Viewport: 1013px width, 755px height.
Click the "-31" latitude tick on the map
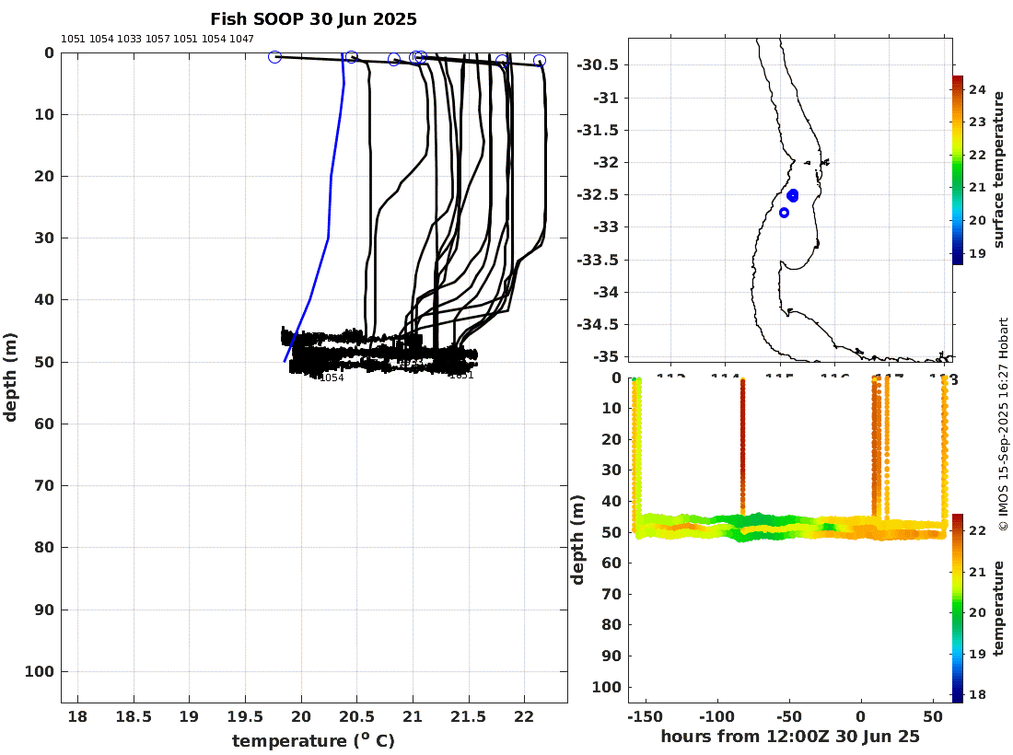pos(605,98)
